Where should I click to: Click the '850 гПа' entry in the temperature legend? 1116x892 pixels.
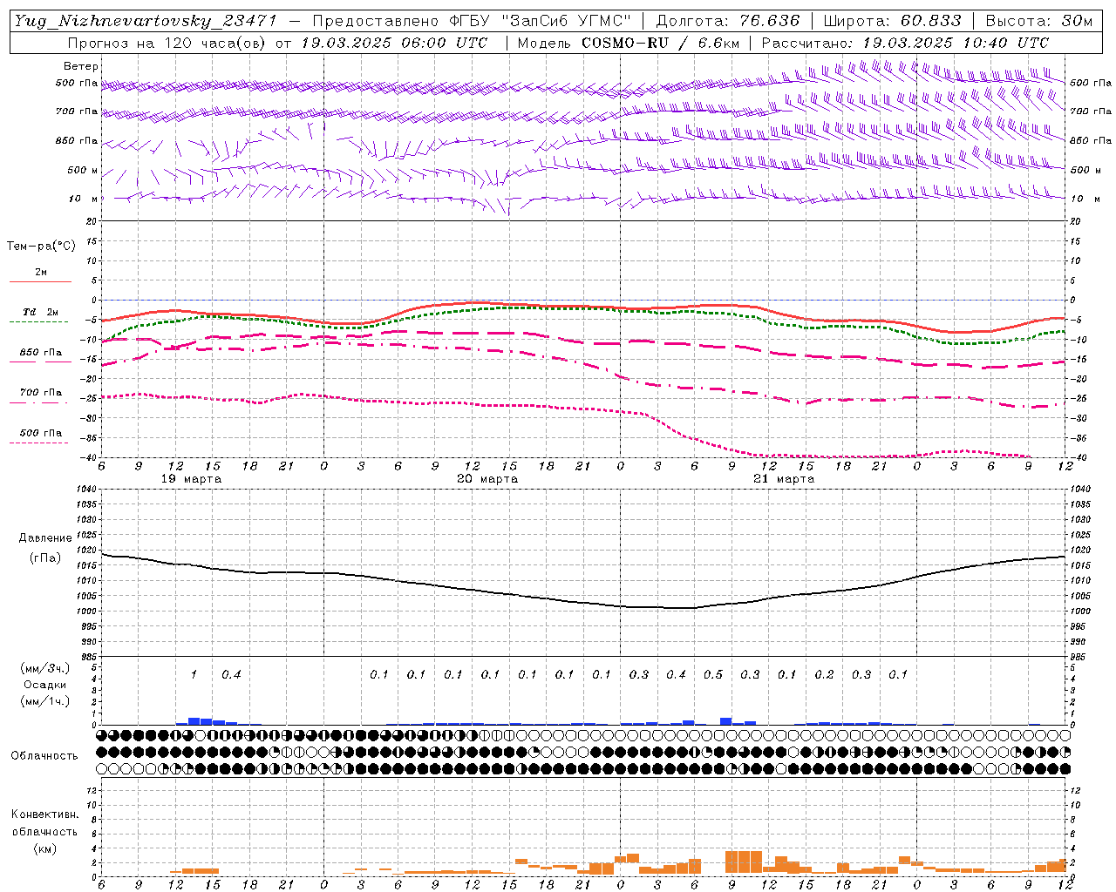pos(41,353)
